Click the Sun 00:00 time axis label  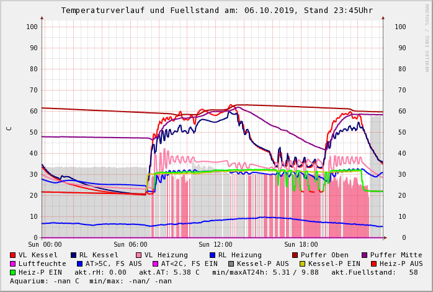pos(44,245)
